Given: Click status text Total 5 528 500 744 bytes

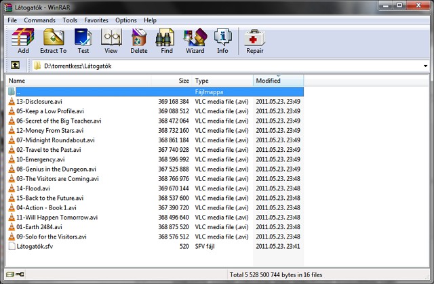Looking at the screenshot, I should (x=276, y=275).
